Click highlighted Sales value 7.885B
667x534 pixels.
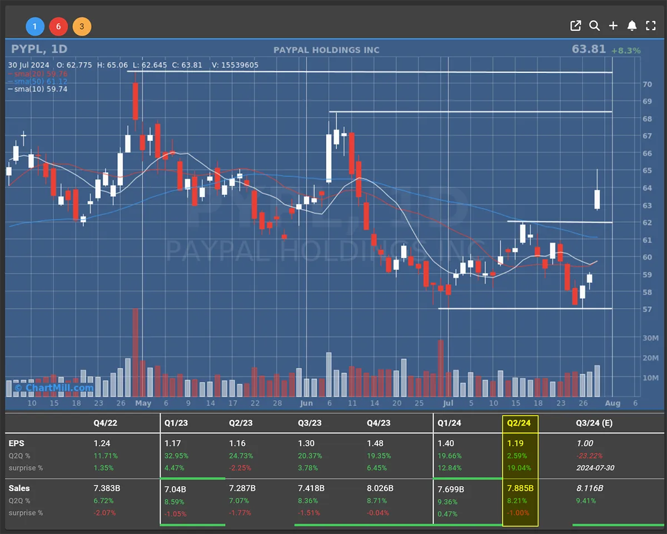point(520,488)
